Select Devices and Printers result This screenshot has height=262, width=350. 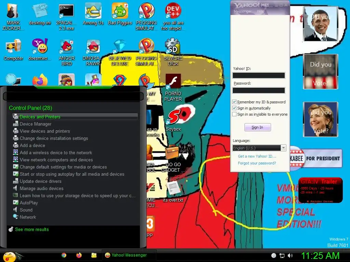pos(75,117)
